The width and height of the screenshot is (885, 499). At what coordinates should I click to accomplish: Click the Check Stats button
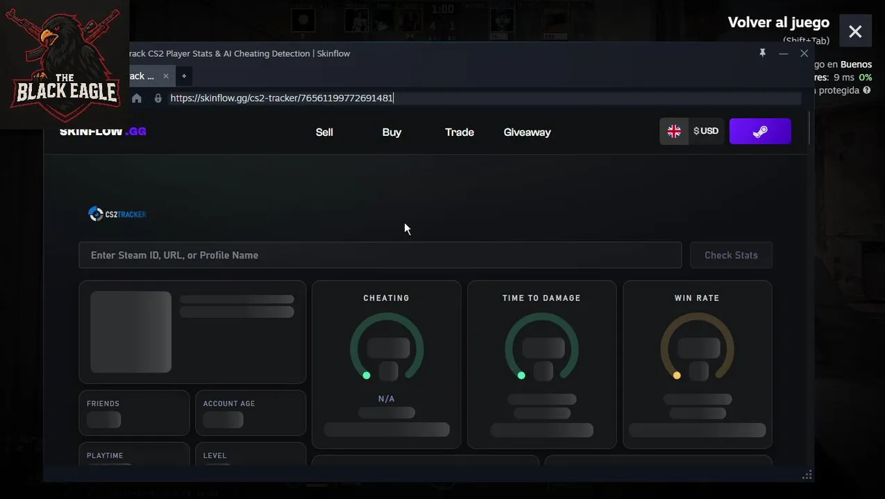coord(731,255)
